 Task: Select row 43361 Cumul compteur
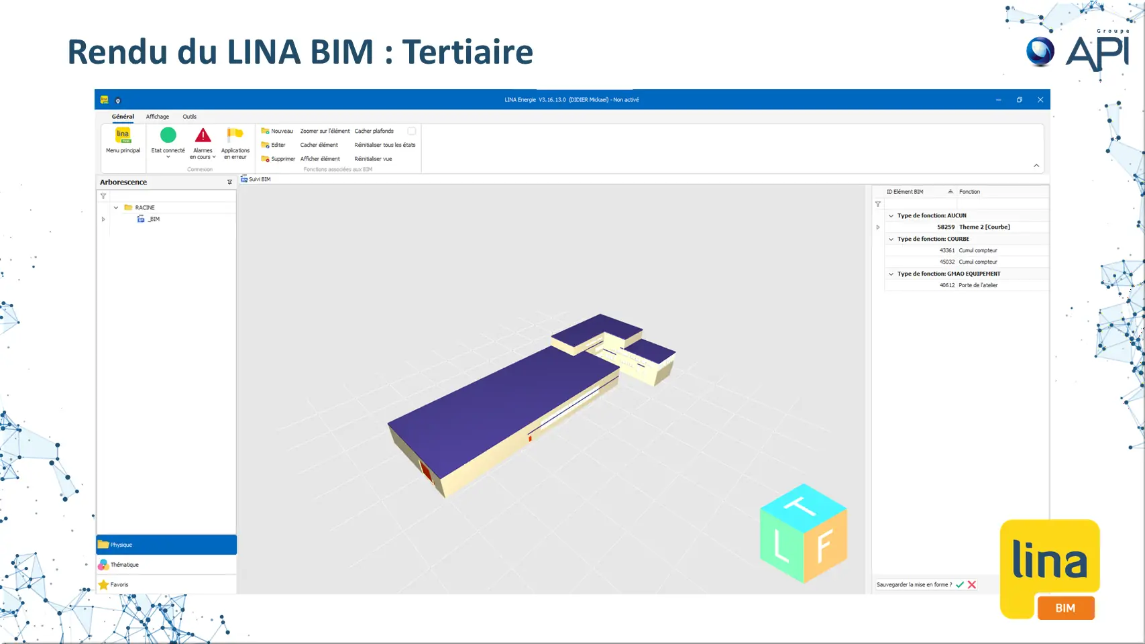pyautogui.click(x=966, y=250)
